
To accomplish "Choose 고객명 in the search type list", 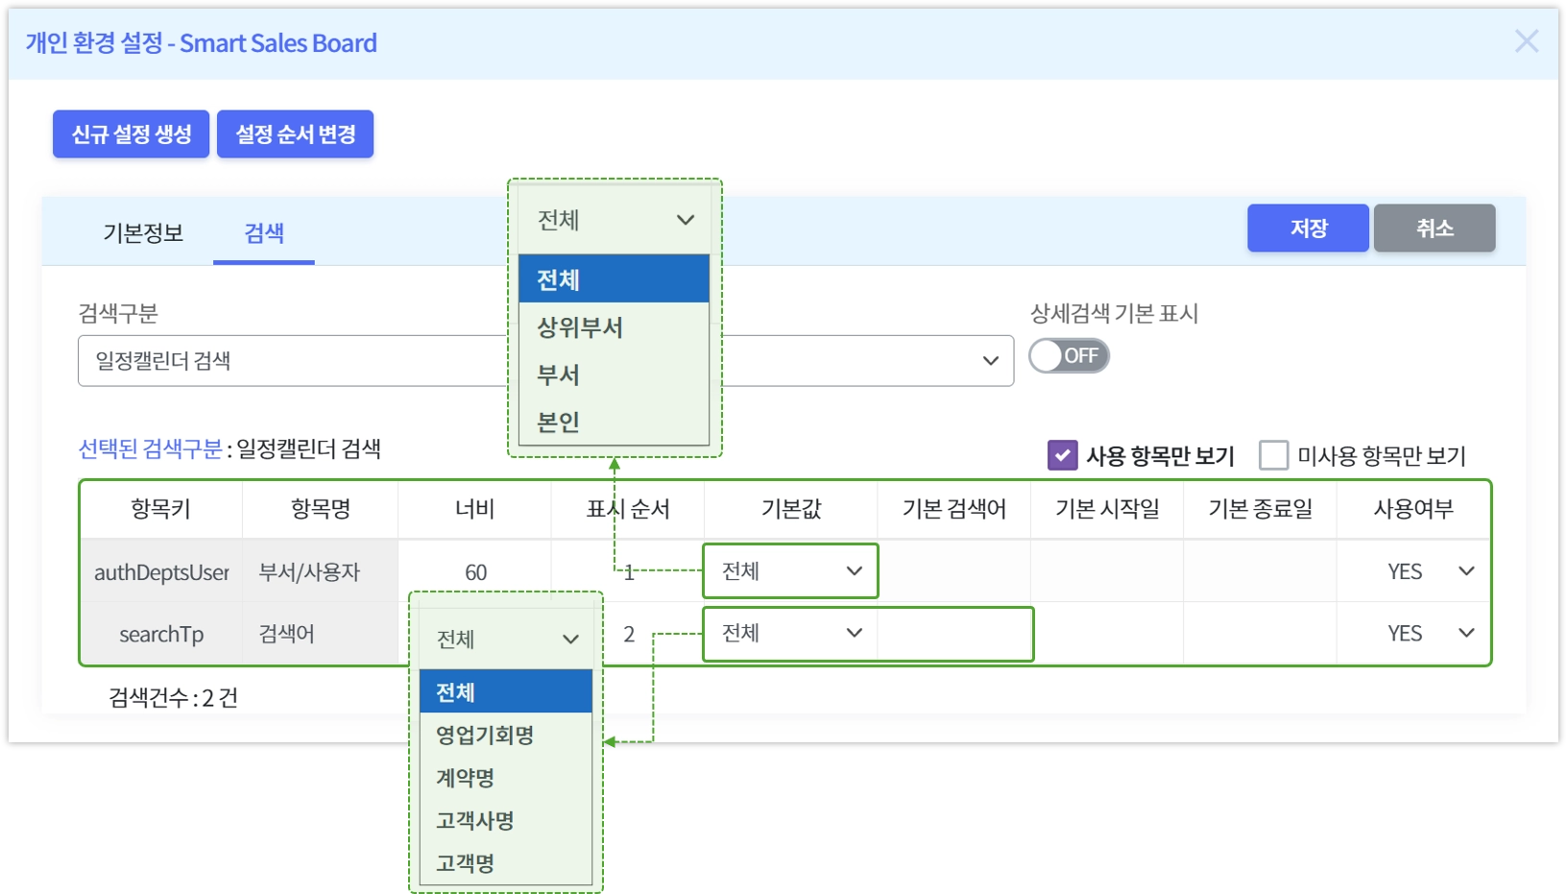I will pyautogui.click(x=505, y=862).
